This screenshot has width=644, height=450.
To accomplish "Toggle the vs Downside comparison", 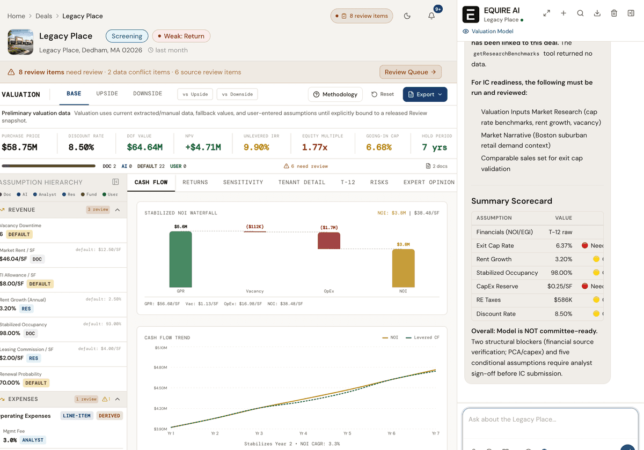I will coord(237,94).
